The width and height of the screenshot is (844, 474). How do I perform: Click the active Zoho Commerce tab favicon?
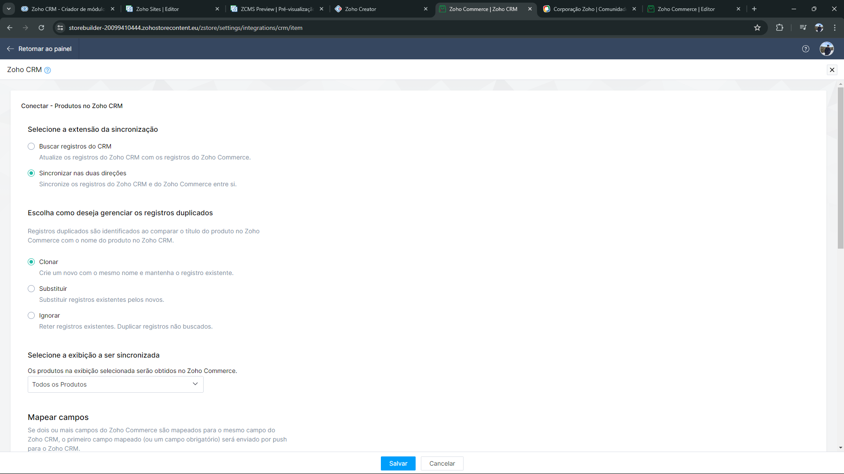tap(442, 9)
